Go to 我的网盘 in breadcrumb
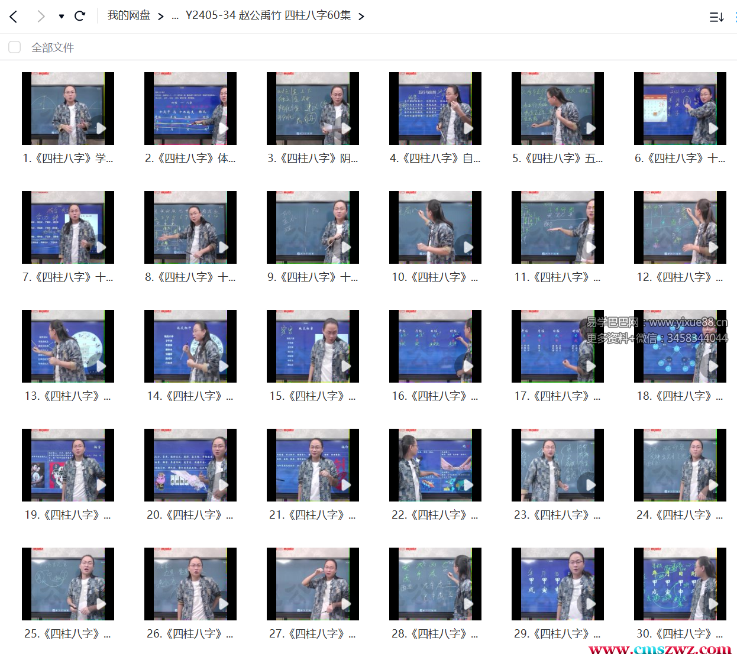The height and width of the screenshot is (660, 737). (128, 15)
